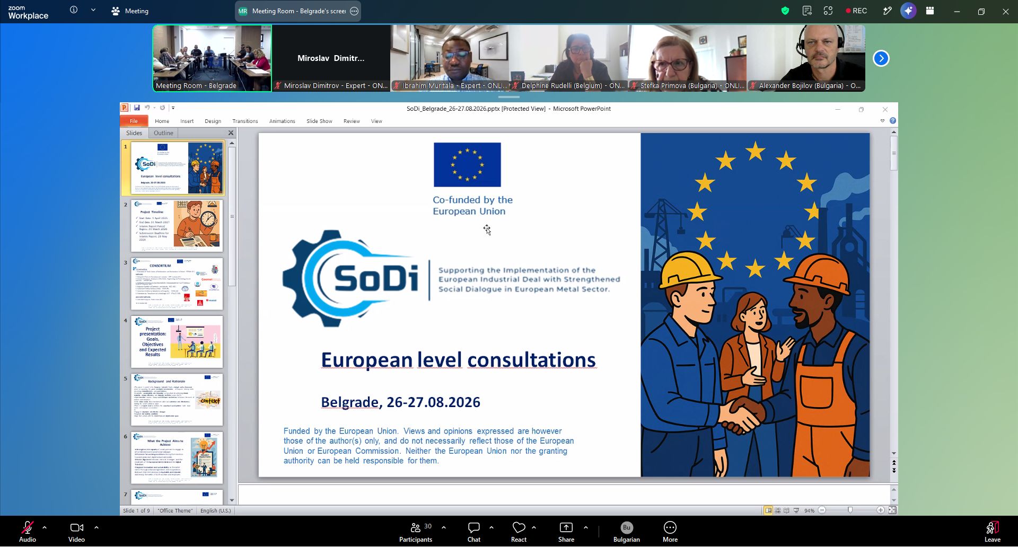Image resolution: width=1018 pixels, height=547 pixels.
Task: Open the View ribbon tab
Action: pyautogui.click(x=376, y=121)
